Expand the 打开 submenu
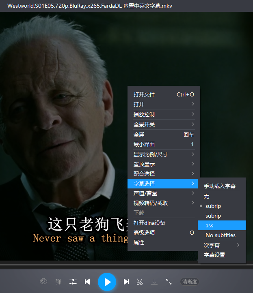Image resolution: width=253 pixels, height=293 pixels. click(x=164, y=104)
